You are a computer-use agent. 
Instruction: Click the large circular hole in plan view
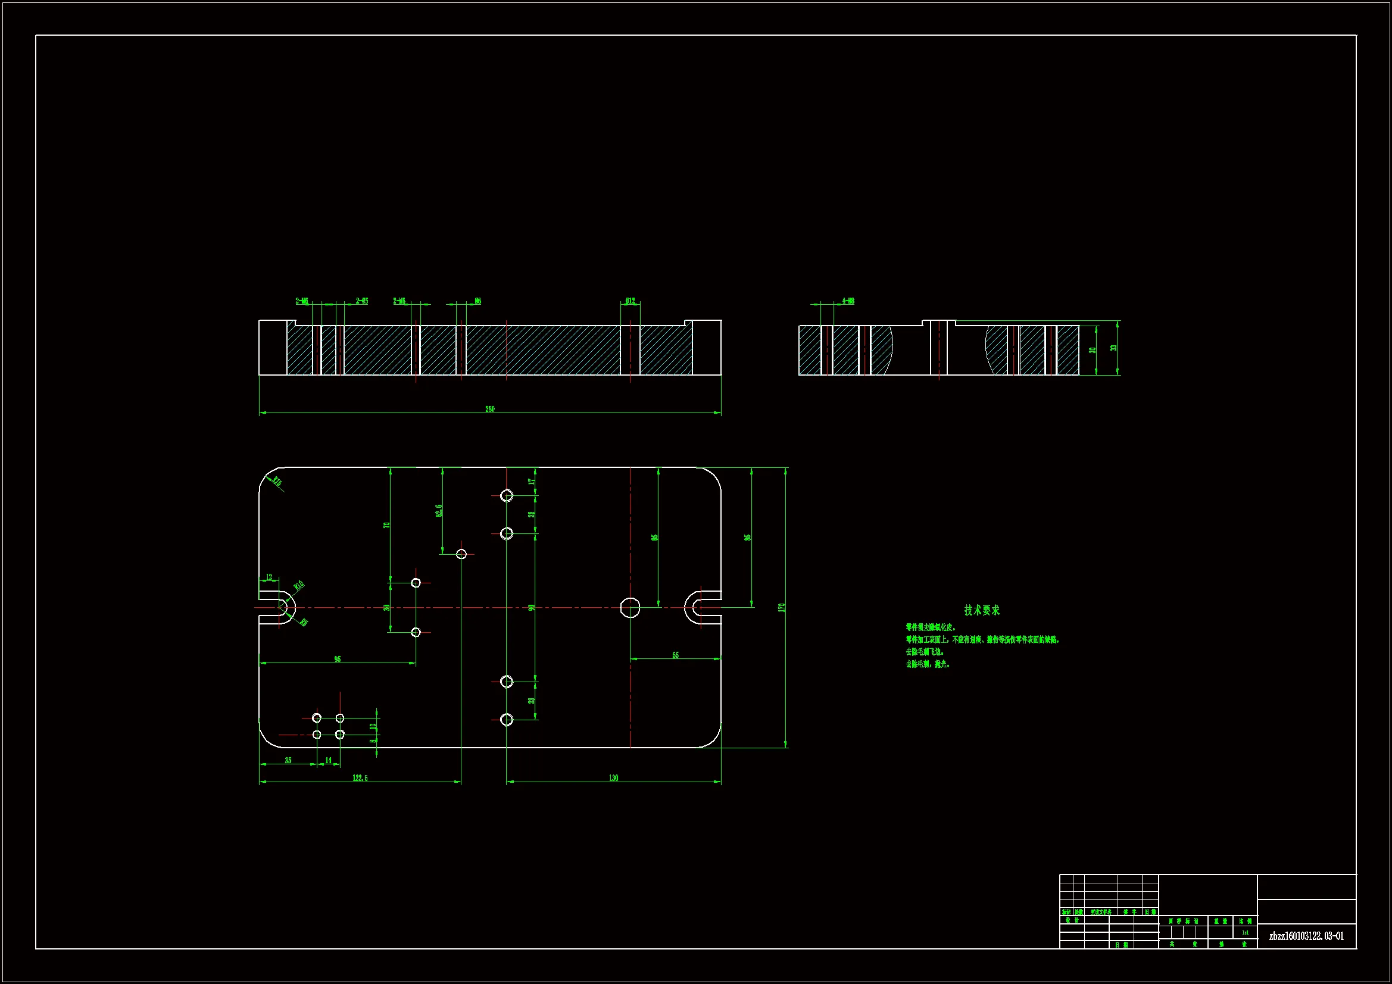631,608
